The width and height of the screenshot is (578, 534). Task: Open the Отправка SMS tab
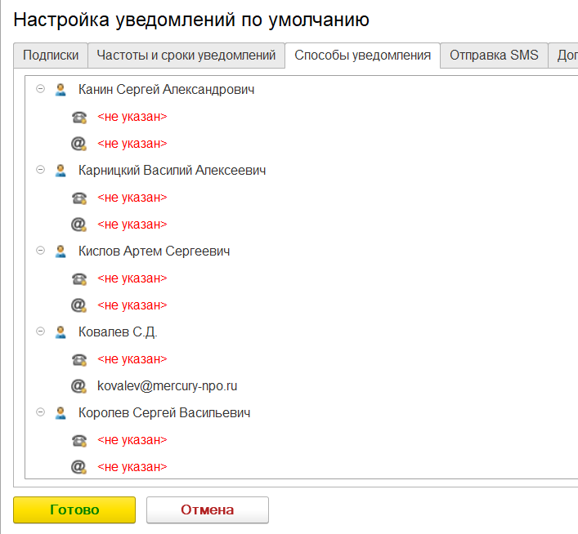point(494,56)
